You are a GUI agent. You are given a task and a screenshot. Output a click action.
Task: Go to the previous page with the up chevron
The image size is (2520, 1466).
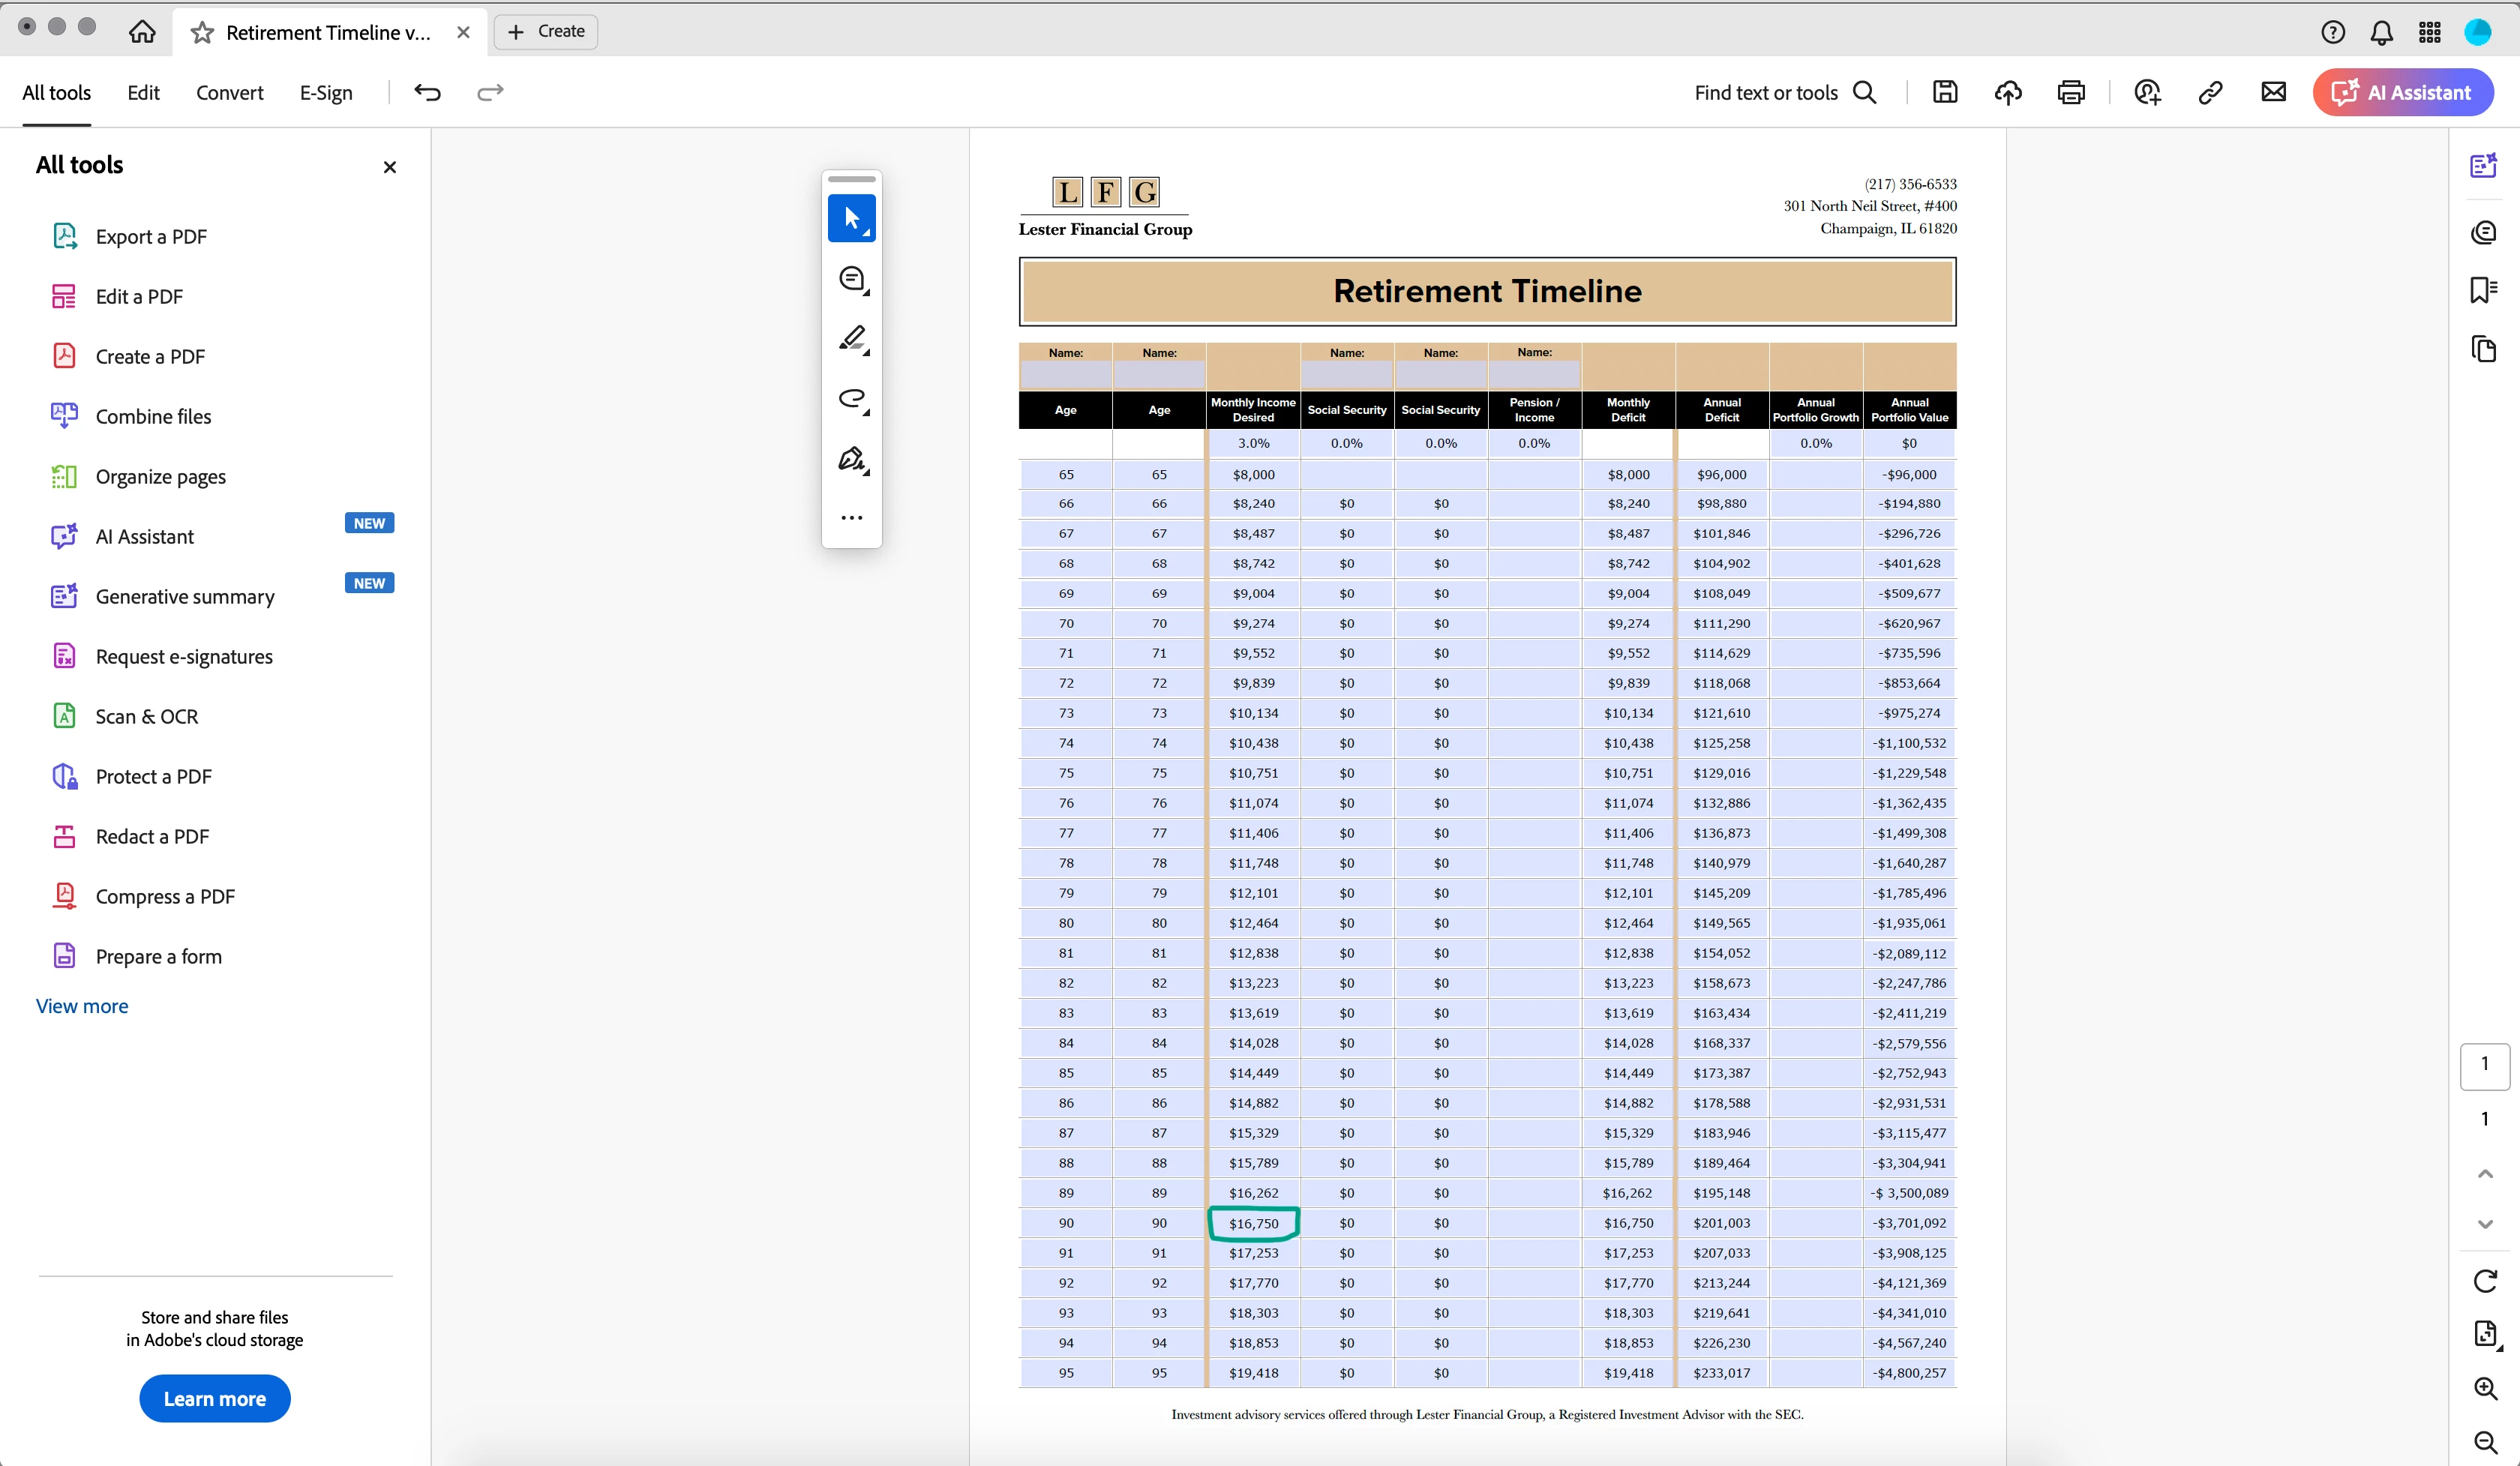coord(2485,1174)
